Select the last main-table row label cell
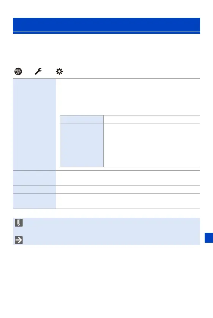The image size is (213, 318). pos(35,201)
